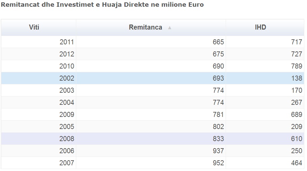Click IHD value 170 for 2003
307x171 pixels.
click(x=297, y=90)
